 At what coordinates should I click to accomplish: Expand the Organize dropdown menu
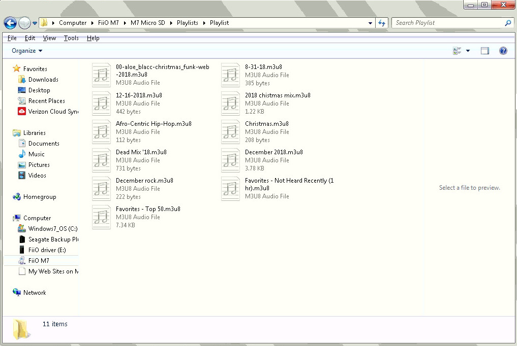27,51
